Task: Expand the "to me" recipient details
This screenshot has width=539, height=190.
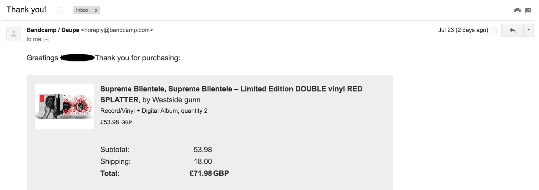Action: point(46,39)
